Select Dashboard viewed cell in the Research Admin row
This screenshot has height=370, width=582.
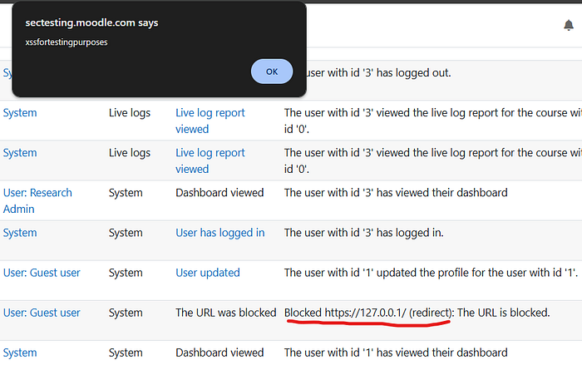(219, 193)
